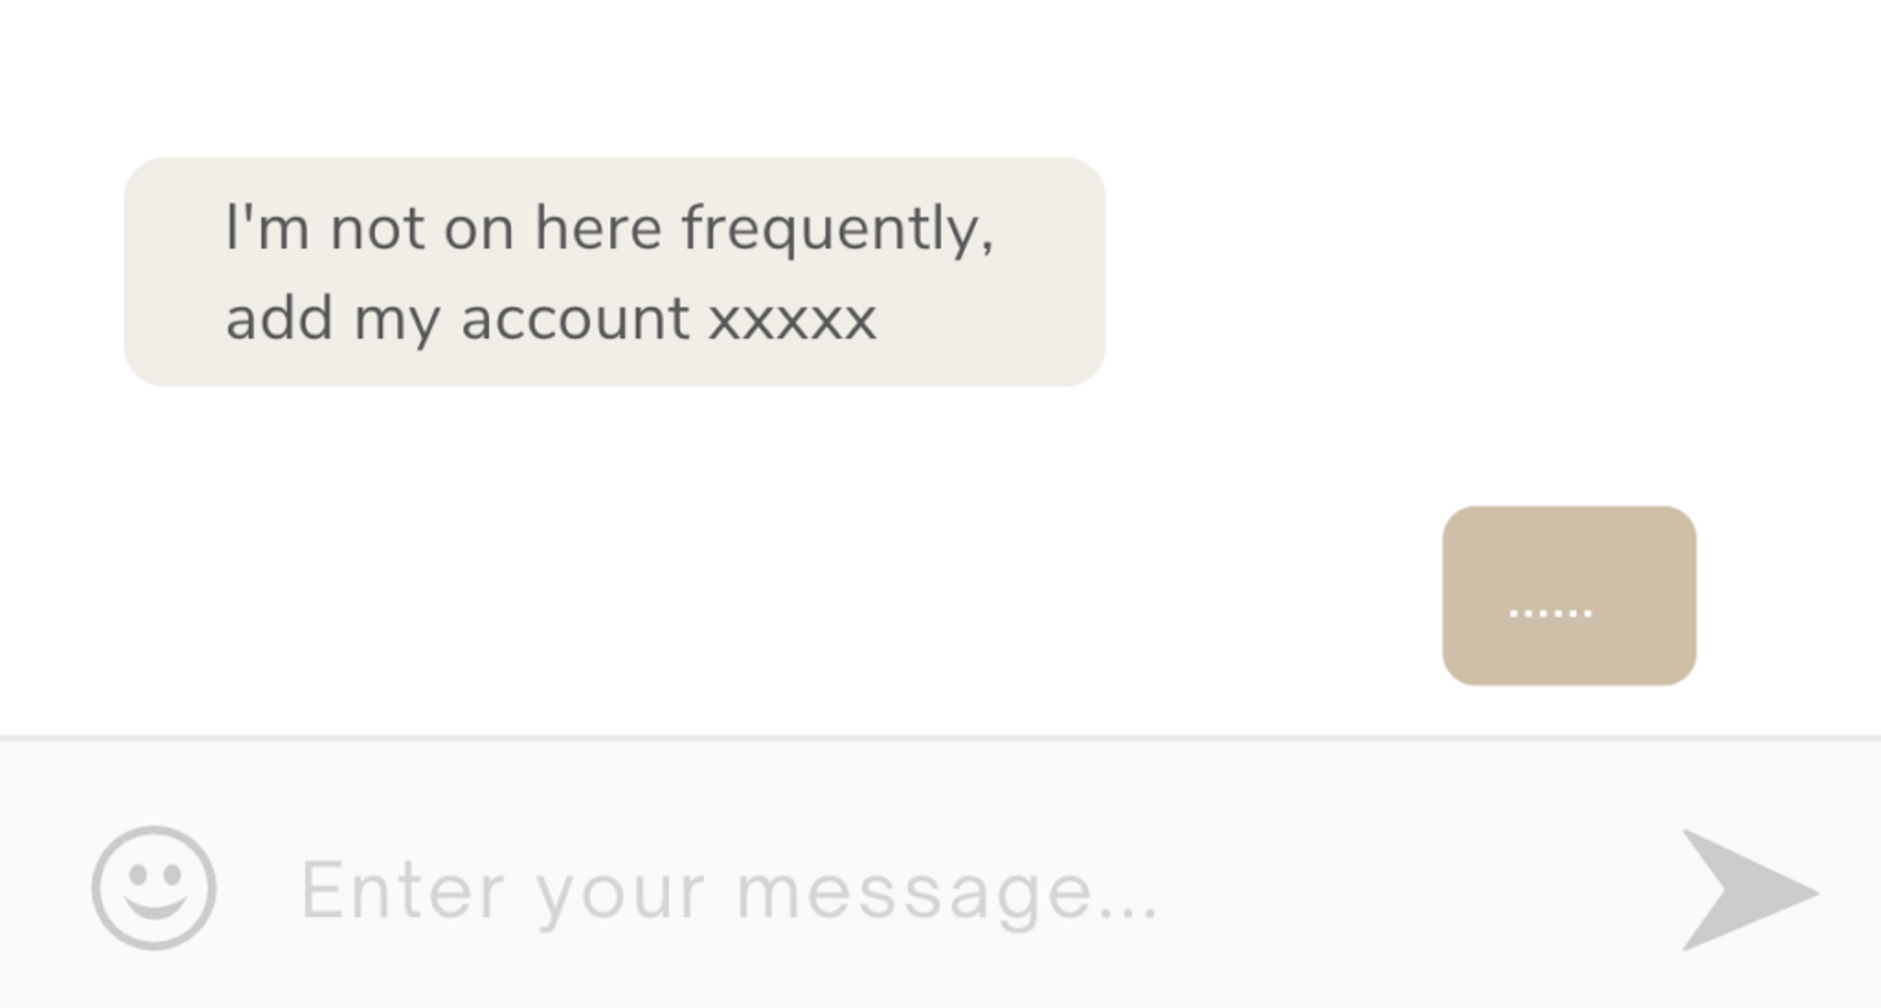Click the 'add my account' message line
The height and width of the screenshot is (1008, 1881).
[551, 319]
